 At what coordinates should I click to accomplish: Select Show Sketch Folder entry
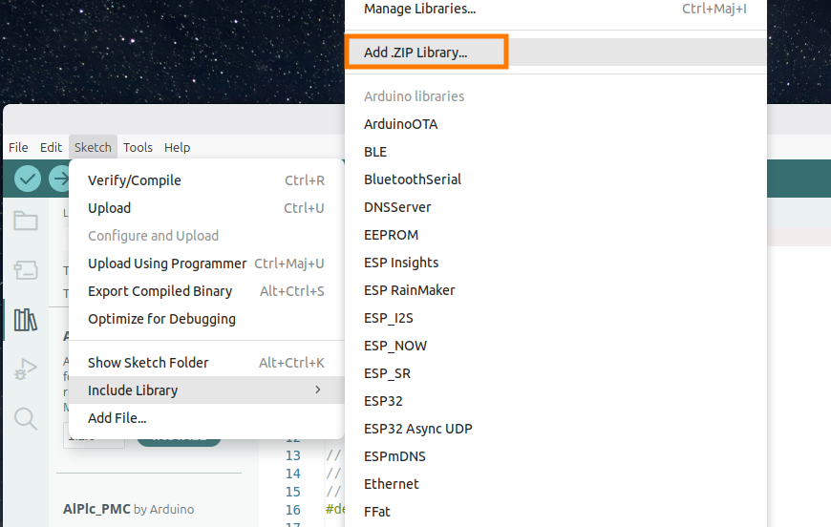tap(148, 363)
